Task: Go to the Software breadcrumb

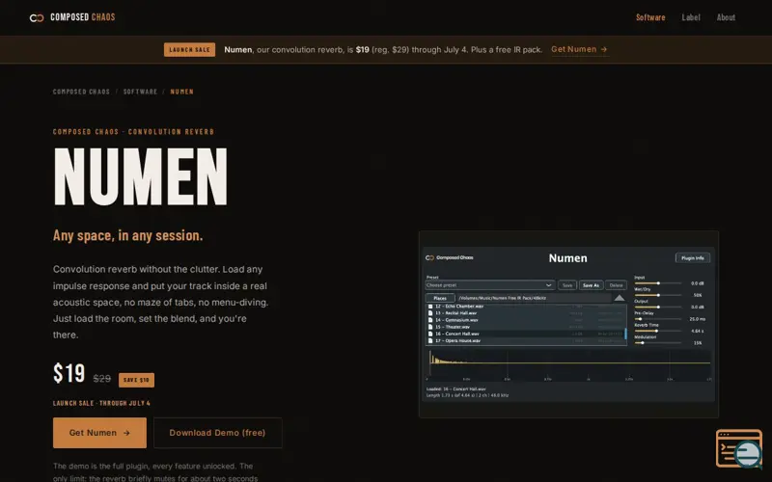Action: 140,92
